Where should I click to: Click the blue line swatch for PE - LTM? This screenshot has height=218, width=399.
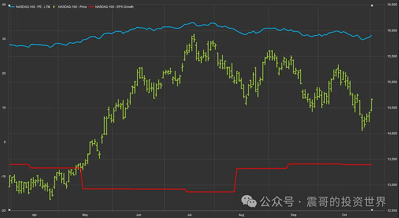12,7
